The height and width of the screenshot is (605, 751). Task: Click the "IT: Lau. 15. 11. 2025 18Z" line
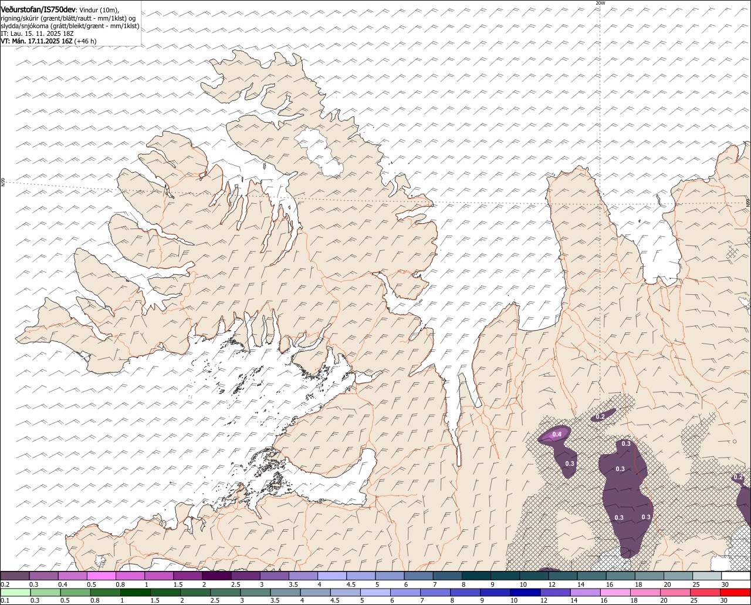point(36,33)
